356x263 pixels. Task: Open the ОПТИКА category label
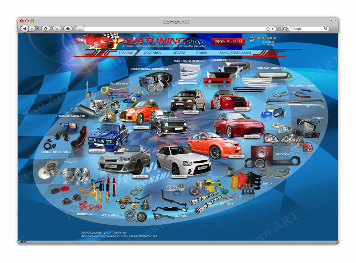pyautogui.click(x=318, y=118)
